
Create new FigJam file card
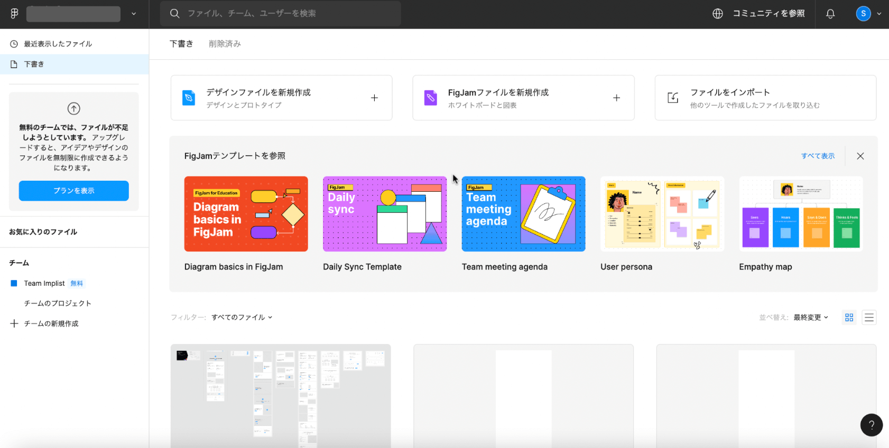tap(523, 98)
